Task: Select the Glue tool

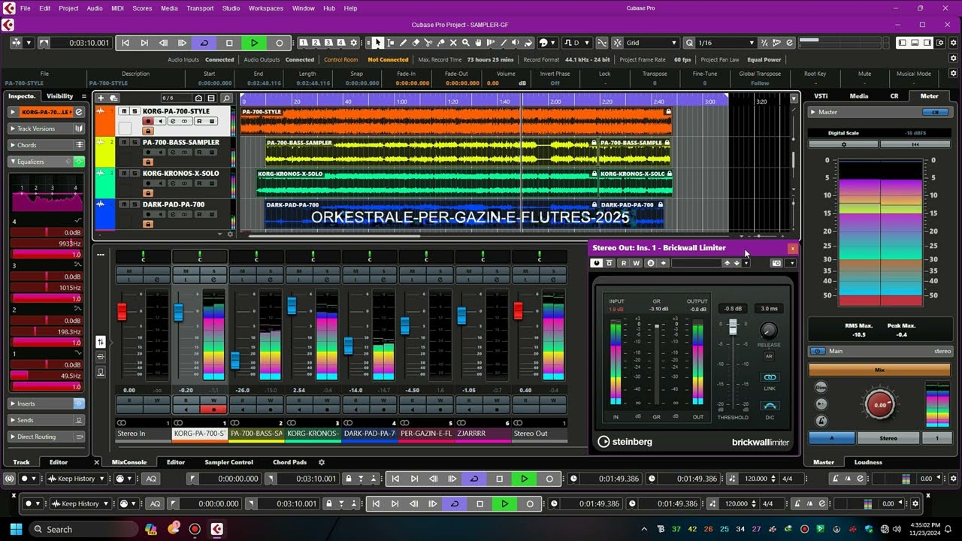Action: point(441,43)
